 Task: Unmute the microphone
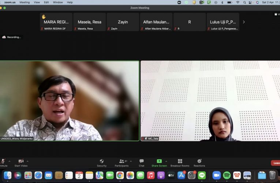pyautogui.click(x=3, y=163)
